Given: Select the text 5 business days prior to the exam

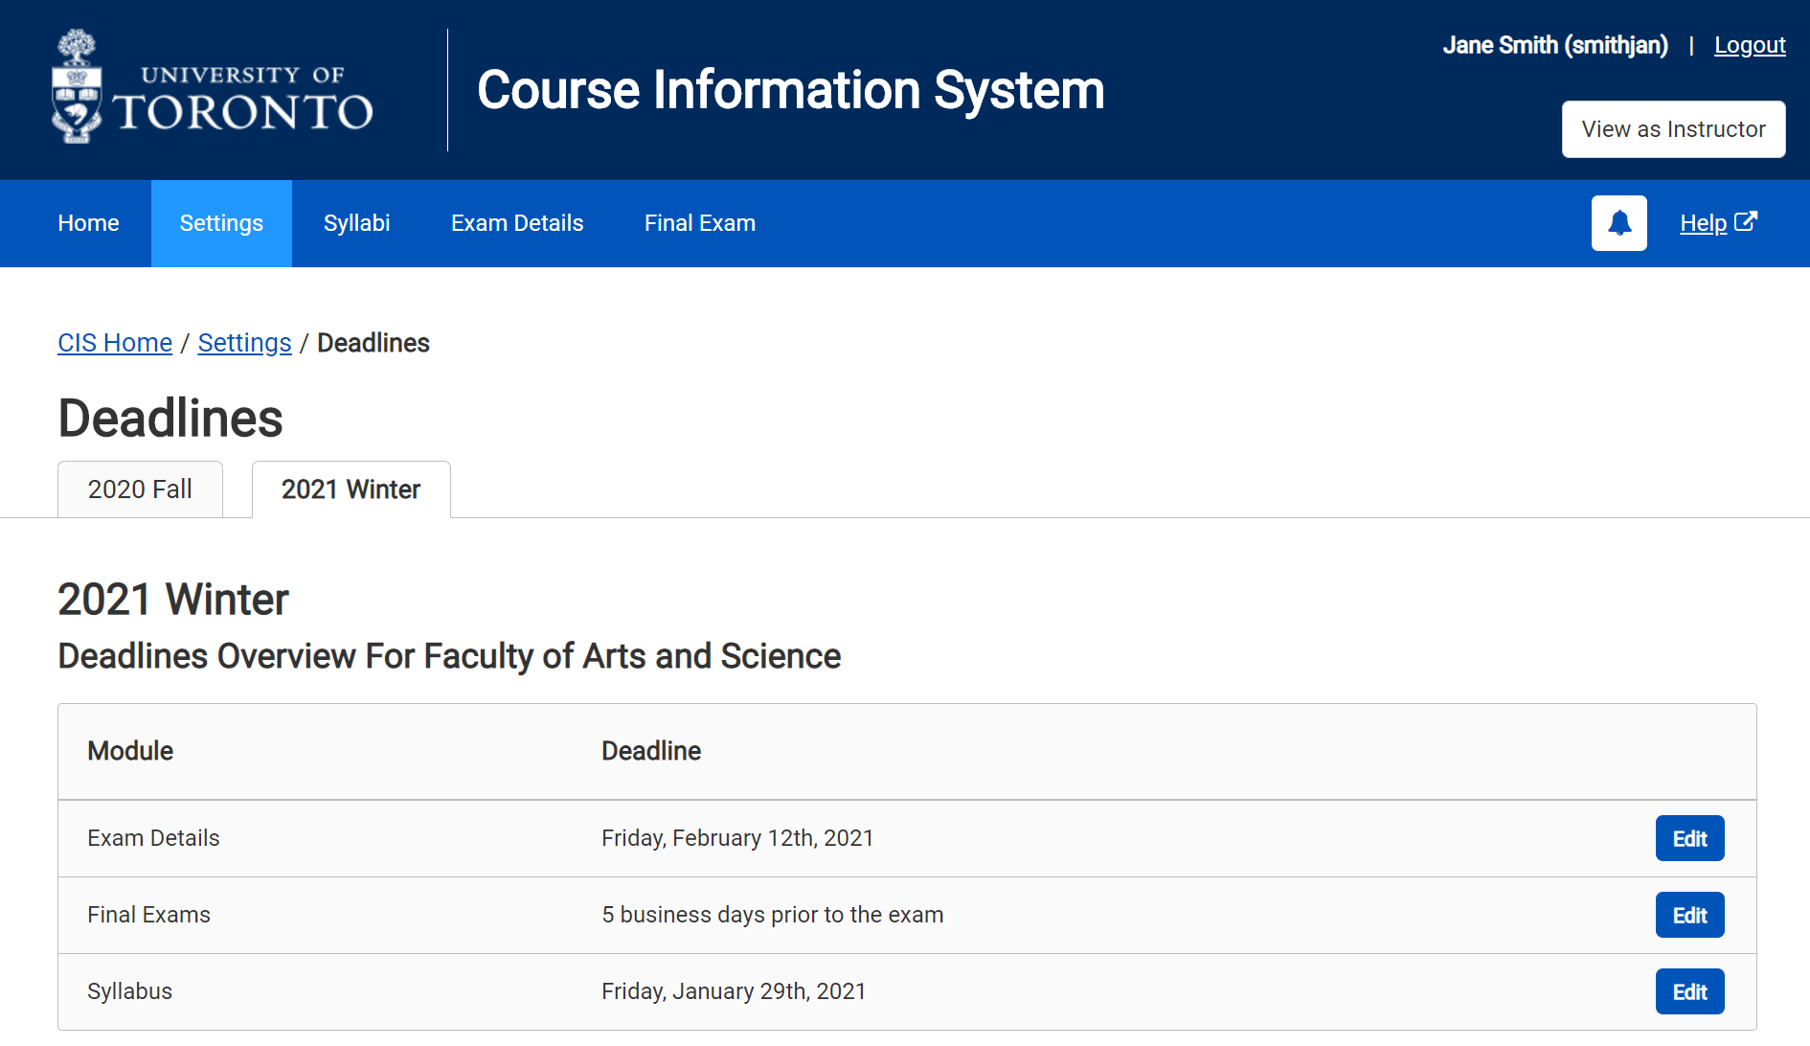Looking at the screenshot, I should point(773,915).
